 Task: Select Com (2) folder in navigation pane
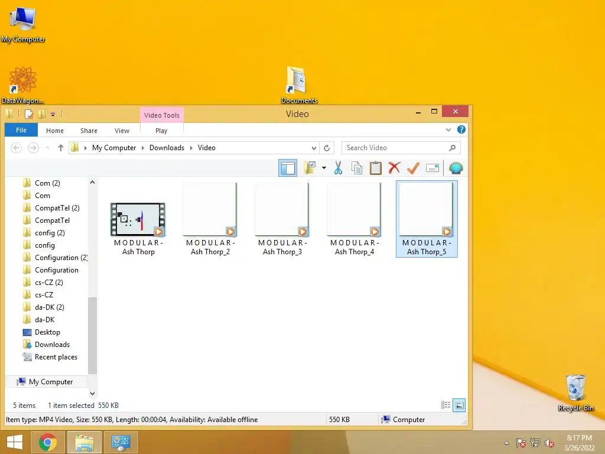[47, 183]
